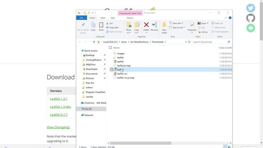Open the Leaflet 0.7.7 download link
Screen dimensions: 263x148
pyautogui.click(x=59, y=115)
